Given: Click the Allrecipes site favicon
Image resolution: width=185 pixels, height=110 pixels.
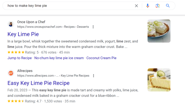Looking at the screenshot, I should (x=11, y=73).
